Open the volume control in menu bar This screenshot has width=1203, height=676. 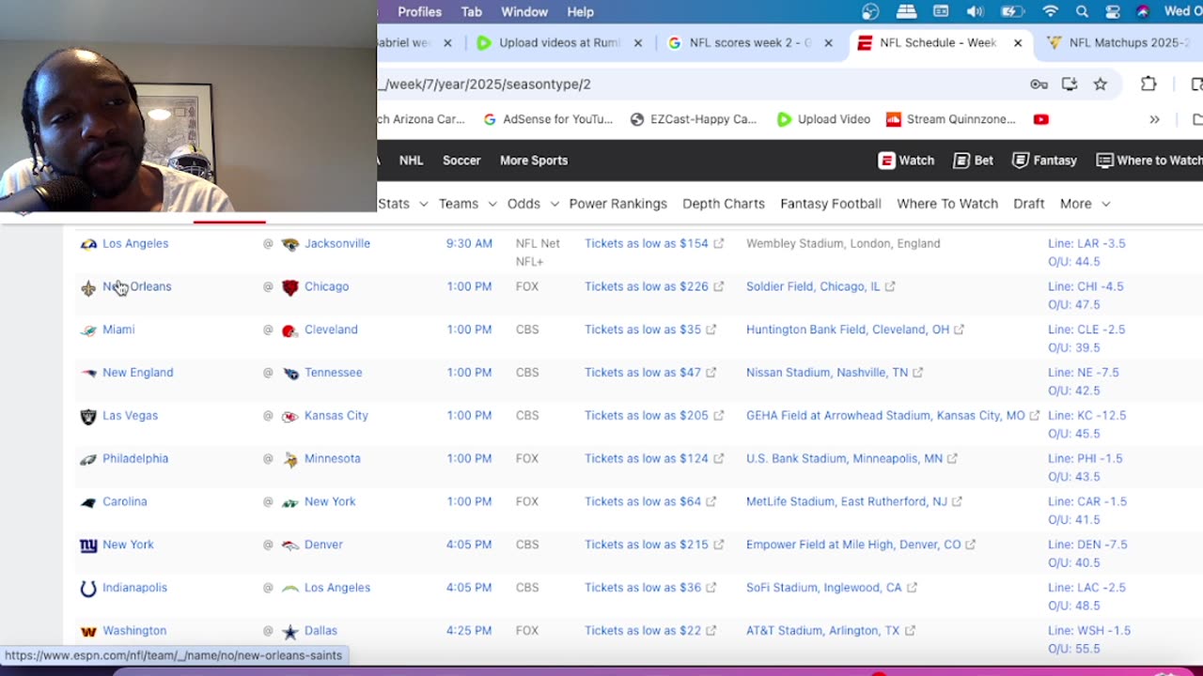(x=976, y=11)
